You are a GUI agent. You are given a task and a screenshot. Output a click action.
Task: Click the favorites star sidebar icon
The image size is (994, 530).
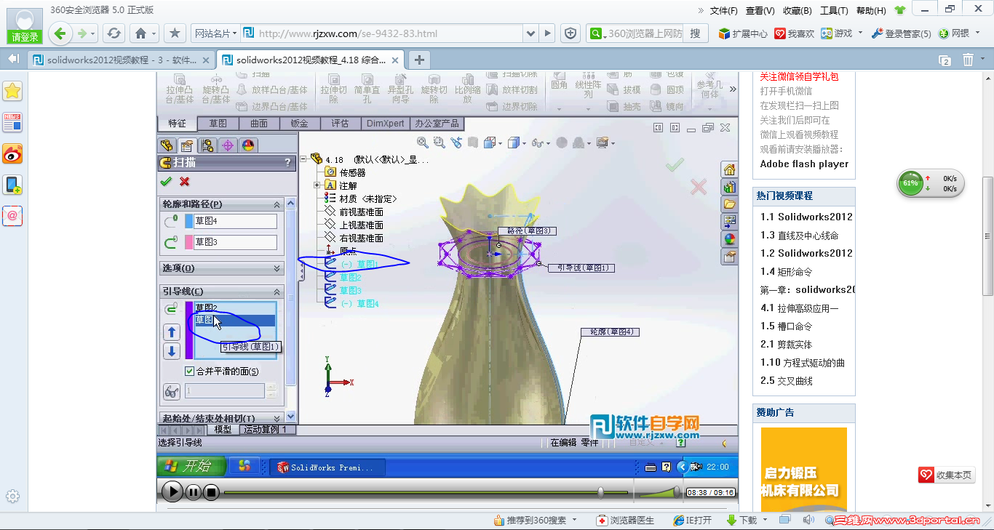(x=12, y=91)
